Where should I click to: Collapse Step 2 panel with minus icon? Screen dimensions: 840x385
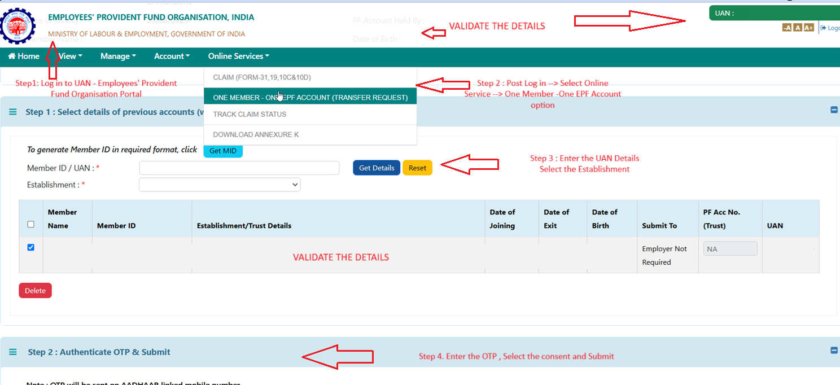(834, 351)
